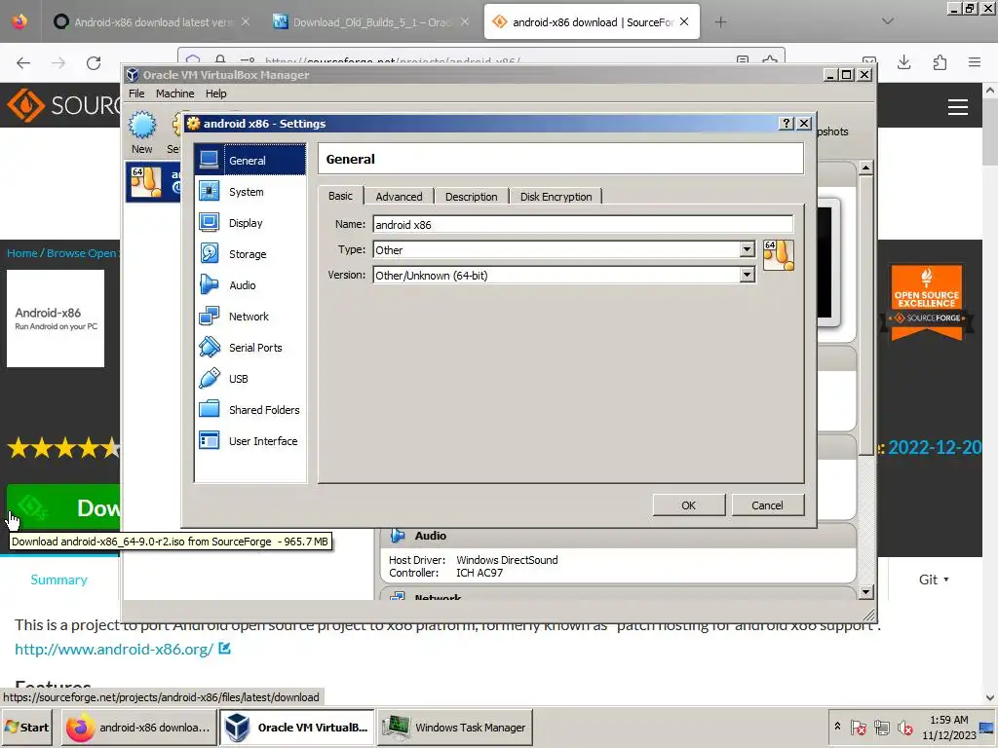998x748 pixels.
Task: Go back in Firefox history
Action: [23, 62]
